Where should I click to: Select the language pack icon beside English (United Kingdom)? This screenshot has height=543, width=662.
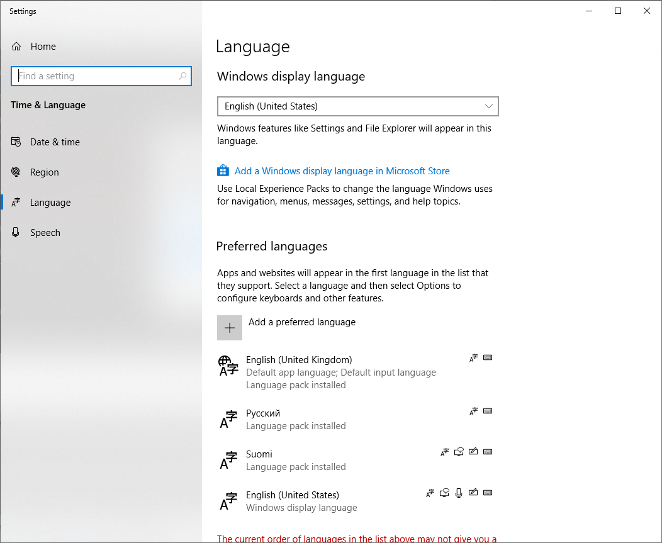click(473, 357)
